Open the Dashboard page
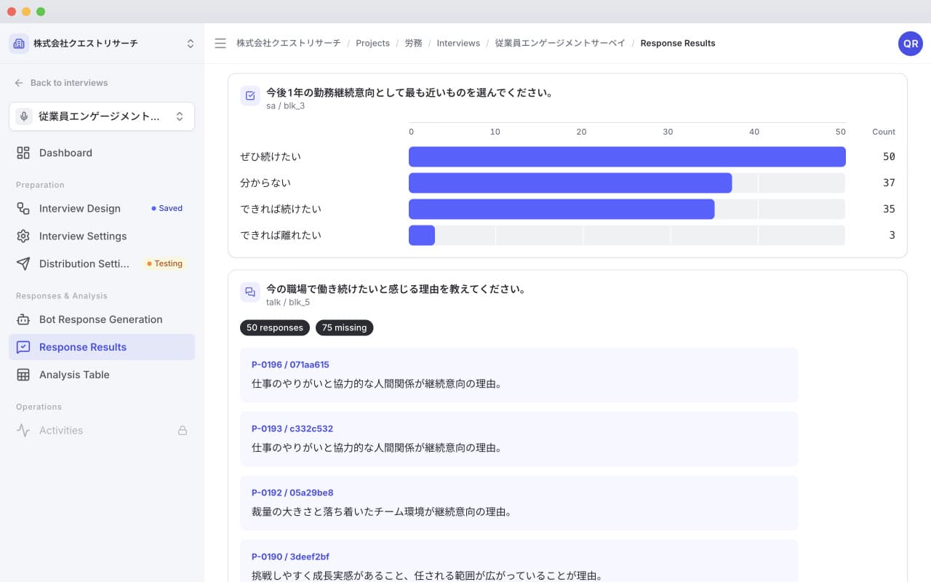This screenshot has height=582, width=931. [x=102, y=153]
